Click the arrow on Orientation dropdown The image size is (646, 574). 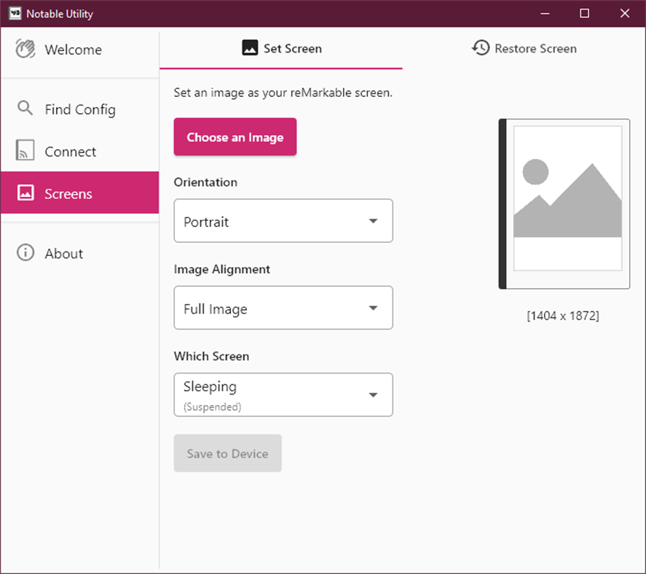pos(374,221)
